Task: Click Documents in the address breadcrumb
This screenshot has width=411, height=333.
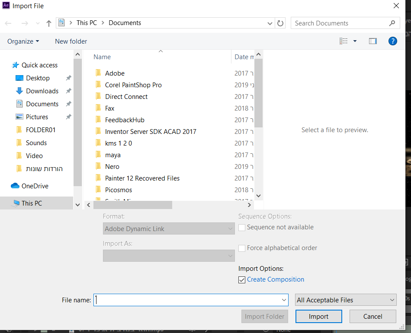Action: click(x=125, y=23)
